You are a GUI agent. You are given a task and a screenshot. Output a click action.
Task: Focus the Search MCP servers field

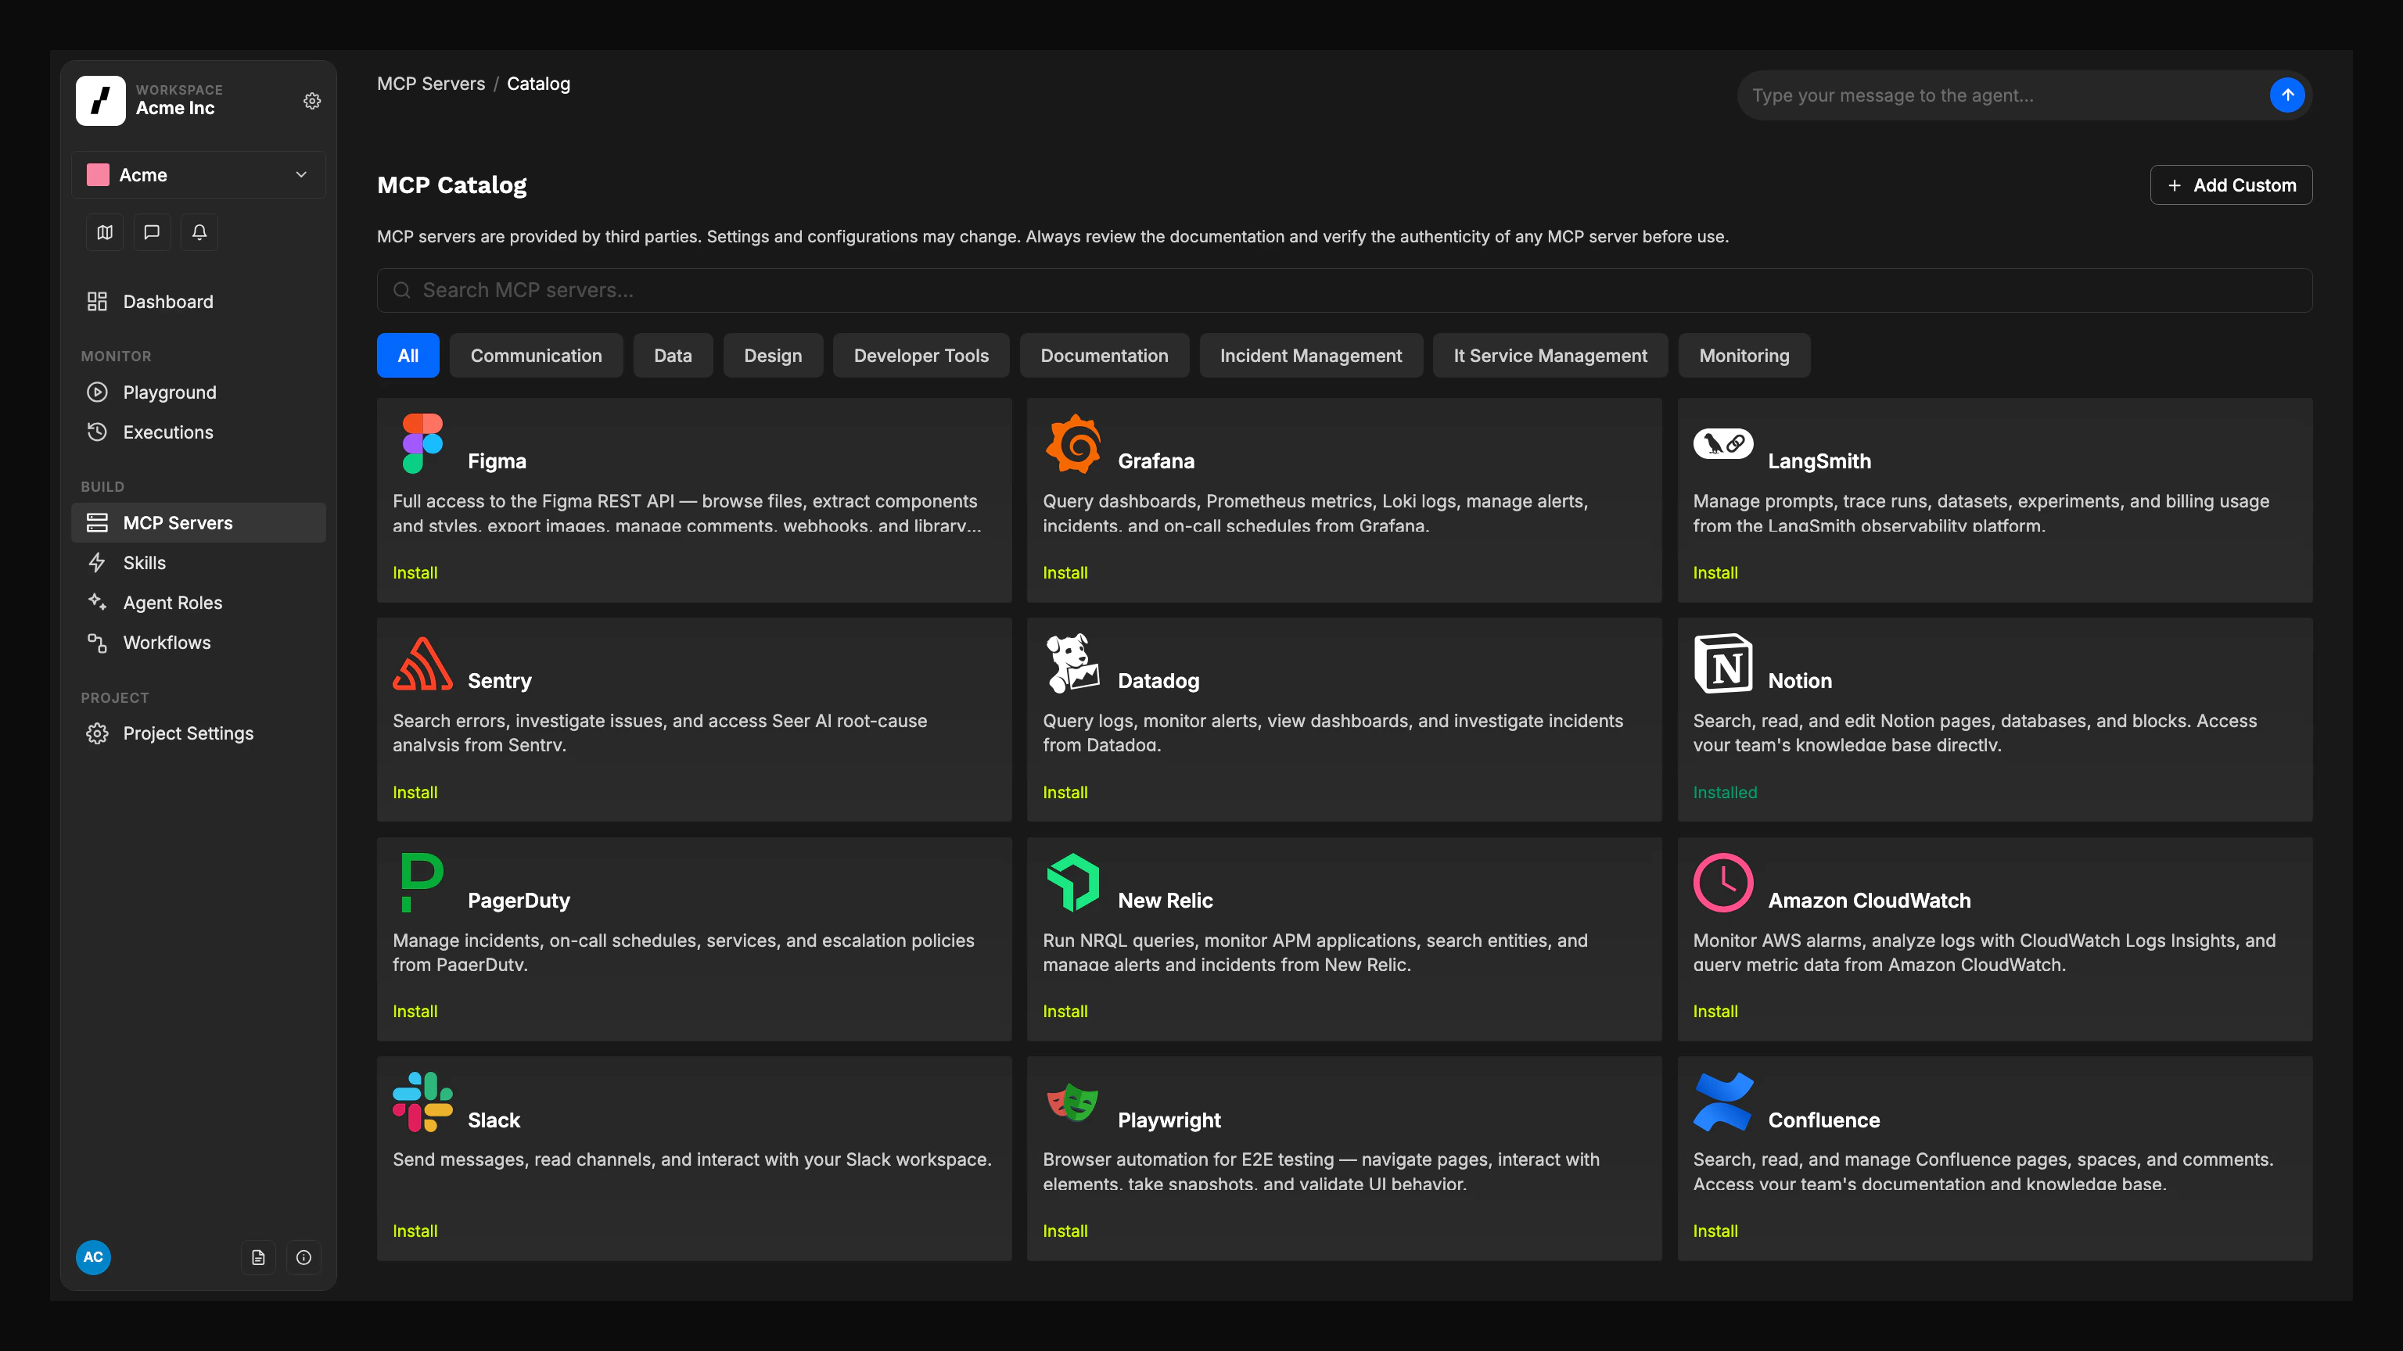[x=1344, y=290]
